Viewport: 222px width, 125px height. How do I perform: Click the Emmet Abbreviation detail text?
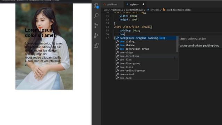point(193,39)
